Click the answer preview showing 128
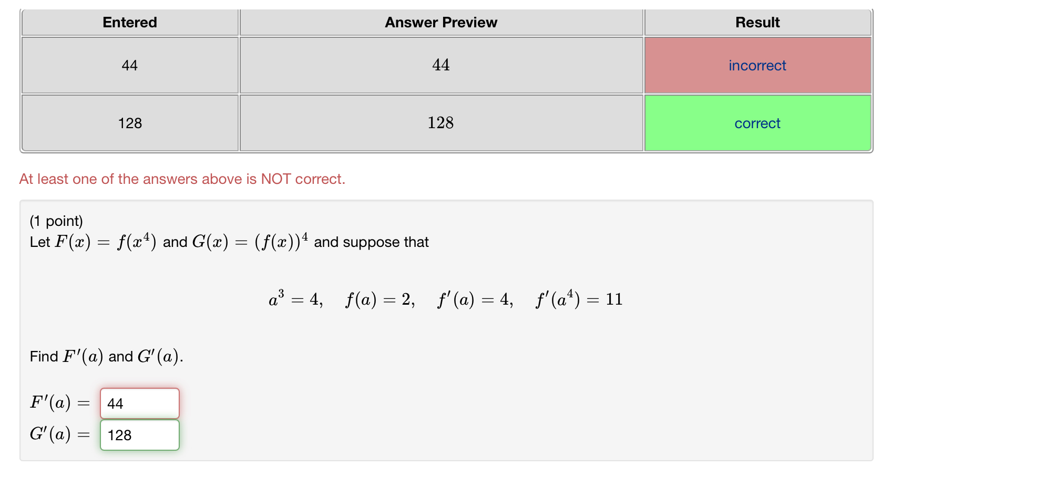The width and height of the screenshot is (1056, 477). pos(441,123)
